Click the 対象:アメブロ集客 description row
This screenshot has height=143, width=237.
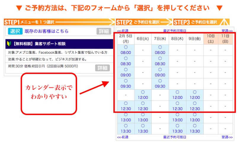[x=59, y=52]
